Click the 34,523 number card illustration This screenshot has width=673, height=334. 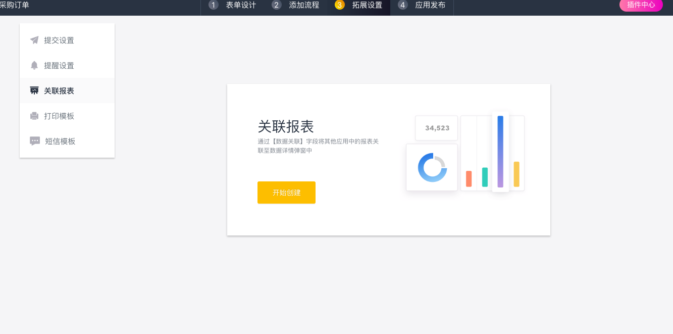tap(437, 128)
